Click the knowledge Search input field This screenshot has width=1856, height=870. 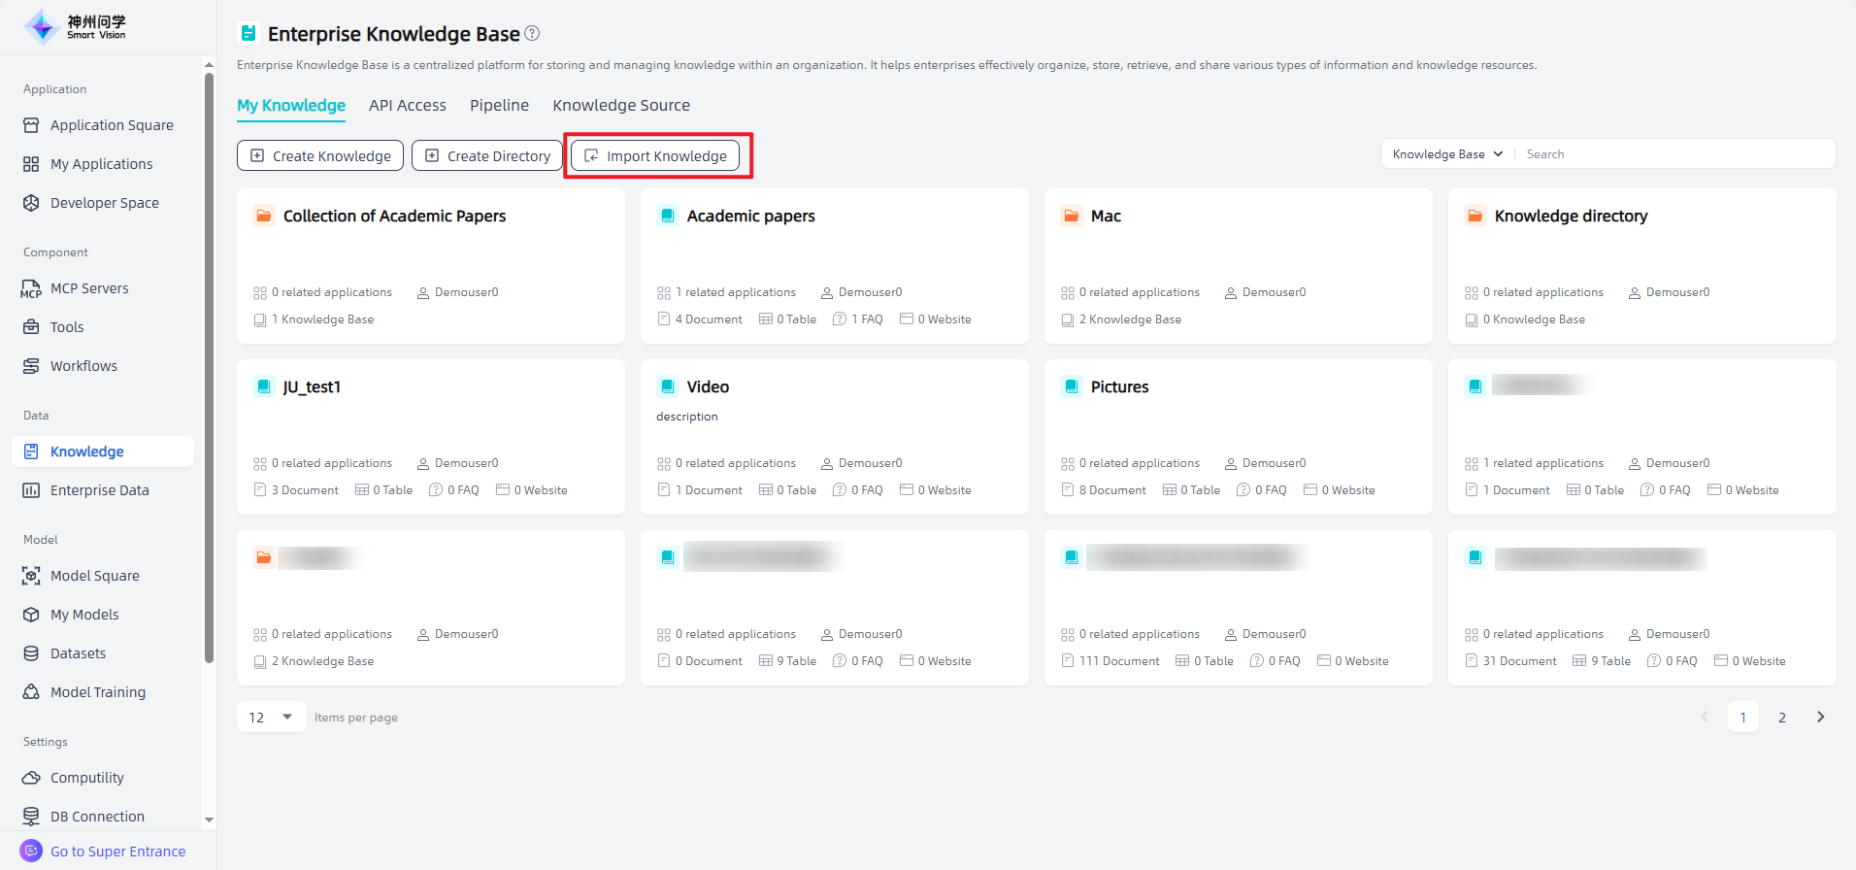point(1674,154)
